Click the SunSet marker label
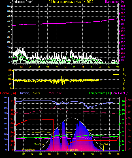The width and height of the screenshot is (132, 158). (104, 144)
